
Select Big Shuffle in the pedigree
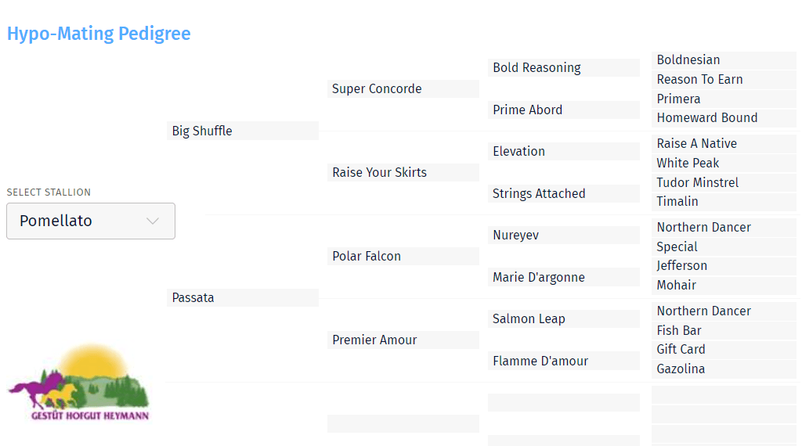pos(243,131)
